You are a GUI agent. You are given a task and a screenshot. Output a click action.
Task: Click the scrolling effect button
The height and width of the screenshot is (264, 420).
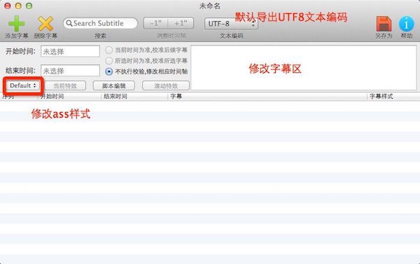coord(166,85)
